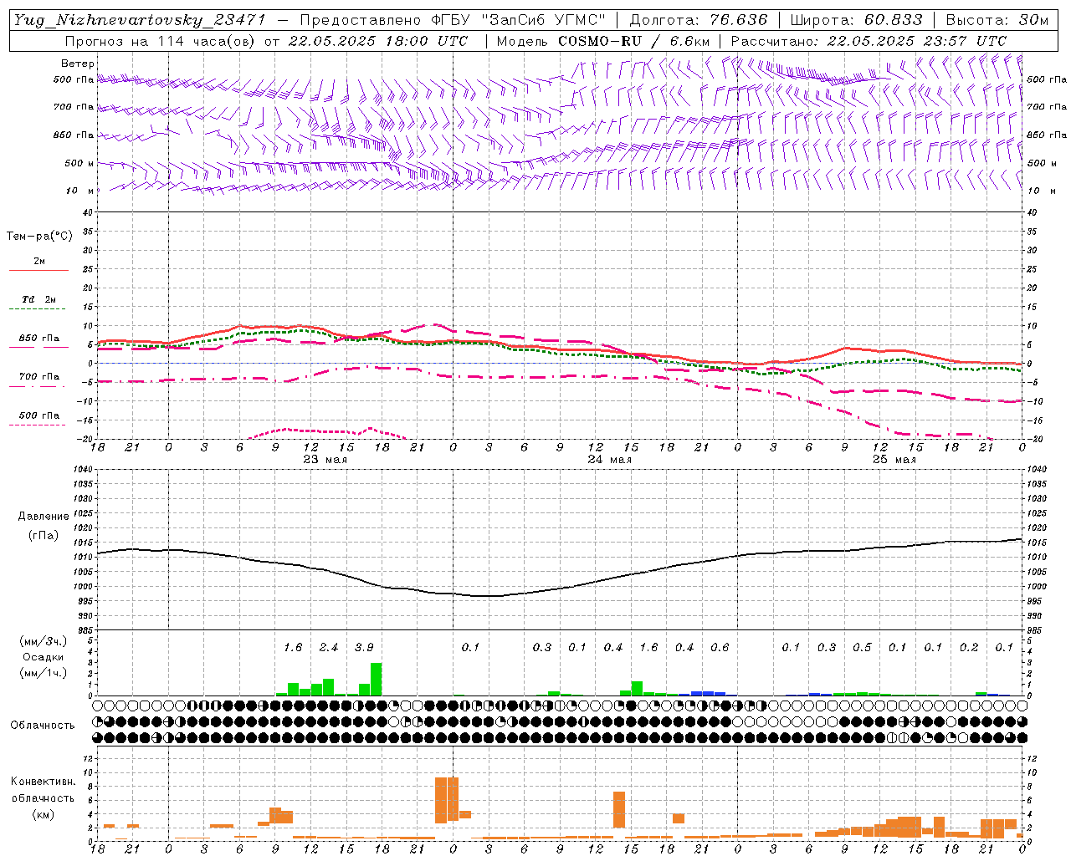Click the 3-hour precipitation value '0.2'
This screenshot has height=856, width=1071.
pos(969,648)
